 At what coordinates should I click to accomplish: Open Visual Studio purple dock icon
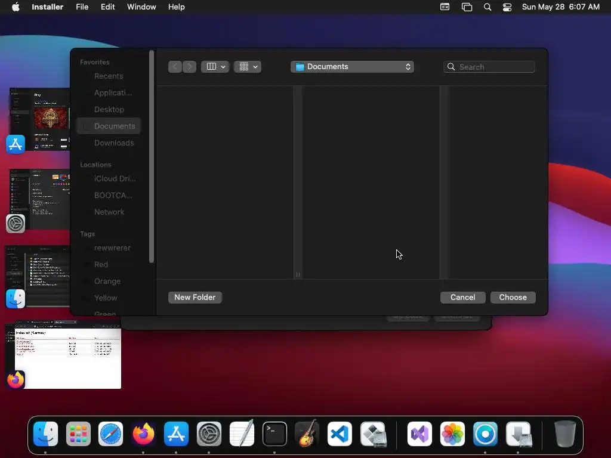click(419, 434)
